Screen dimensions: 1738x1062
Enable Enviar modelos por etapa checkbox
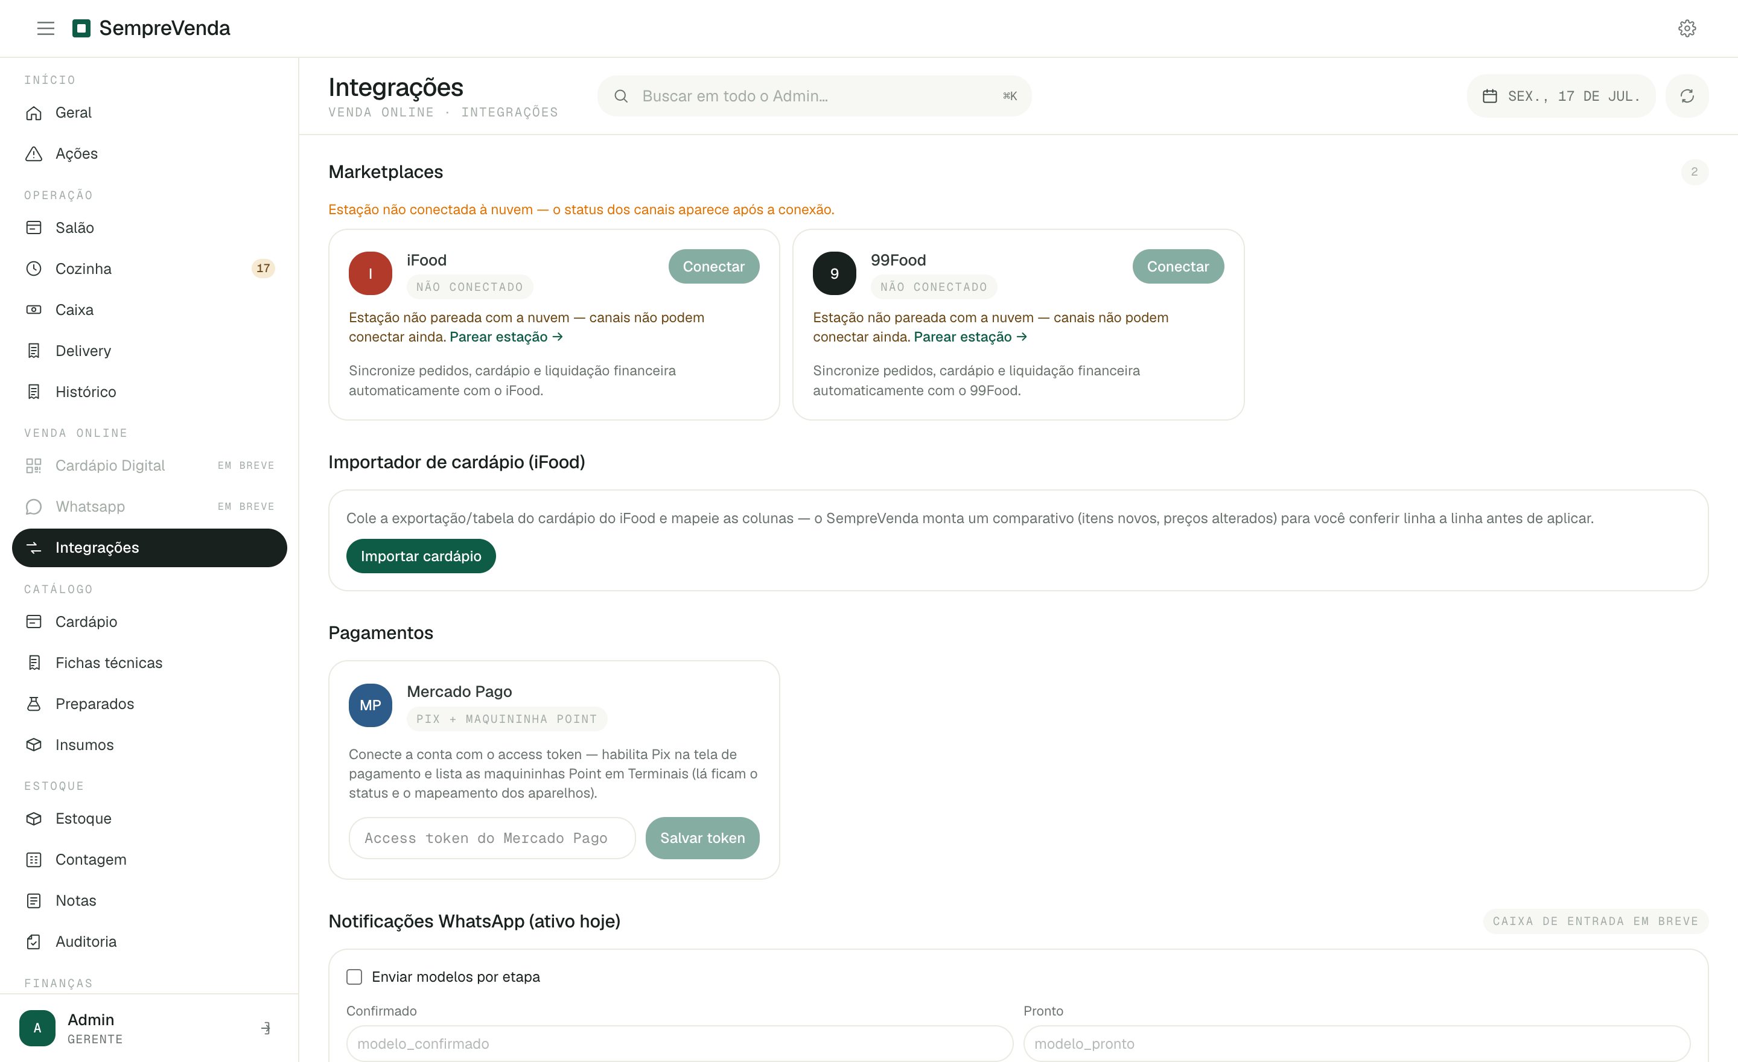tap(354, 977)
